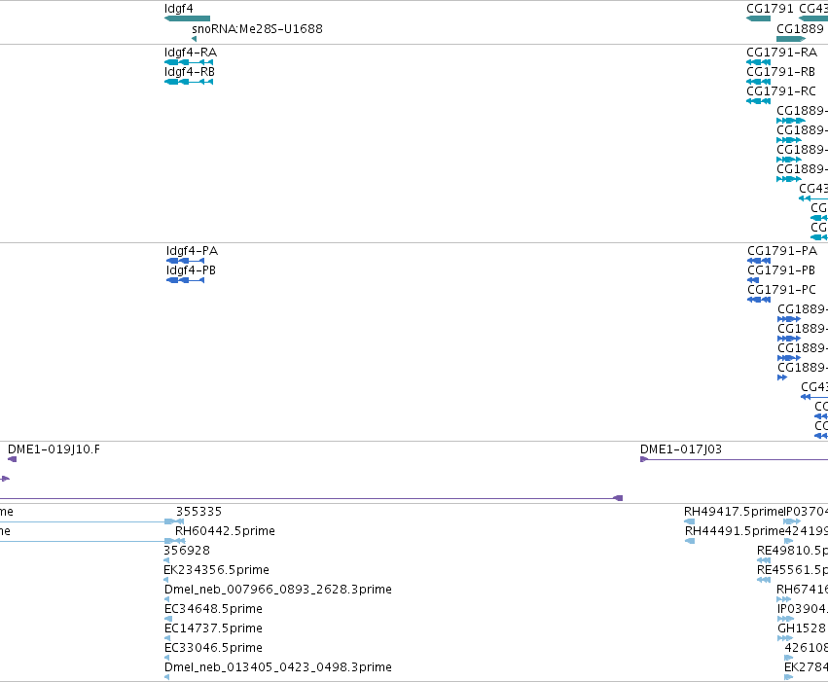Image resolution: width=828 pixels, height=682 pixels.
Task: Select the RH60442.5prime EST label
Action: click(x=225, y=531)
